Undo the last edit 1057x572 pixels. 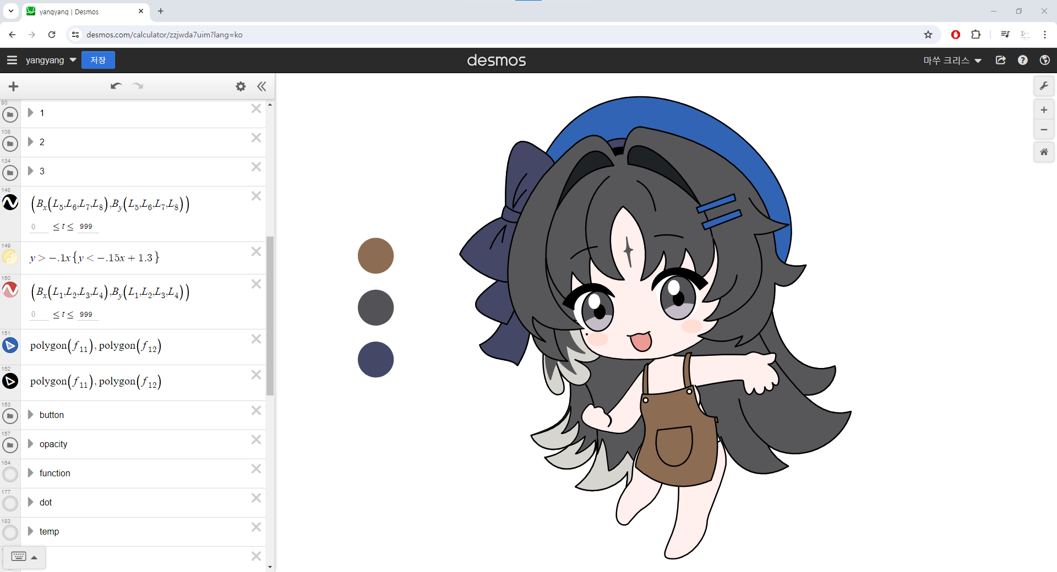[x=116, y=86]
